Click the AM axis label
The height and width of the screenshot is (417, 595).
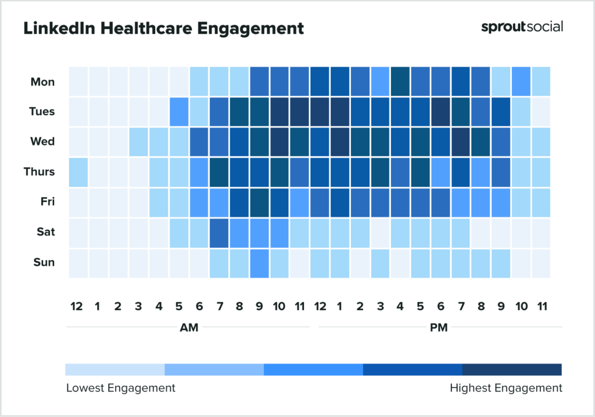click(189, 328)
